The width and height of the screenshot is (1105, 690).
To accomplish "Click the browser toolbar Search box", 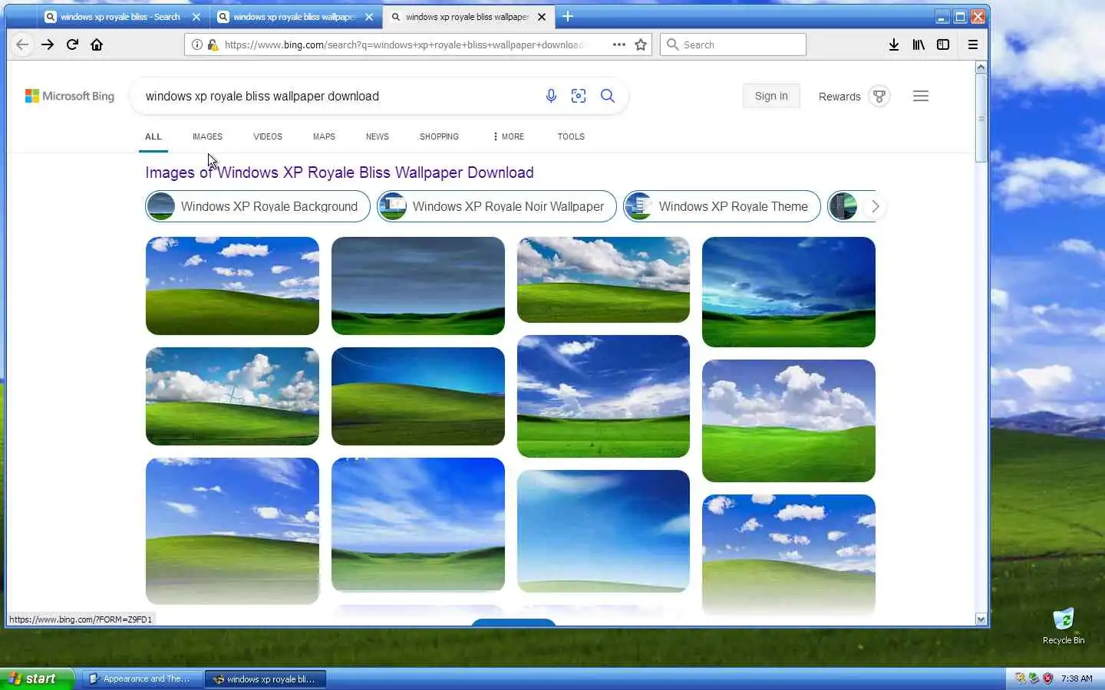I will tap(733, 44).
